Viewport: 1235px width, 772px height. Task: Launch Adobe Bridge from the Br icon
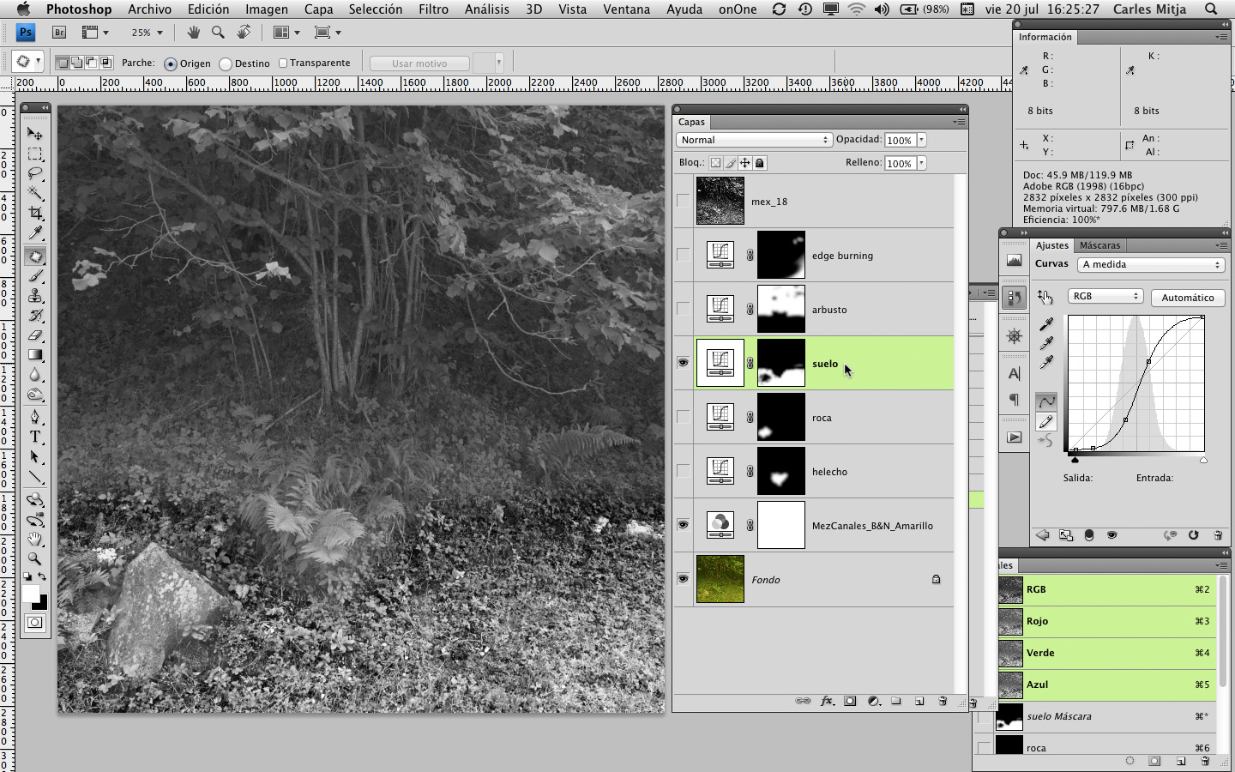tap(59, 33)
